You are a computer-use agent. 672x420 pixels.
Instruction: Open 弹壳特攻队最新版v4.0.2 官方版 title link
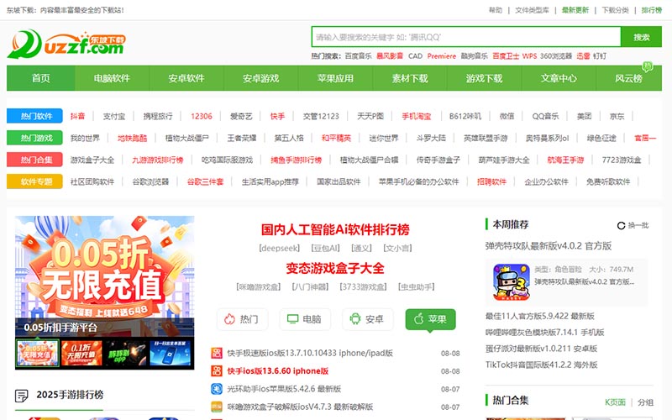[549, 246]
